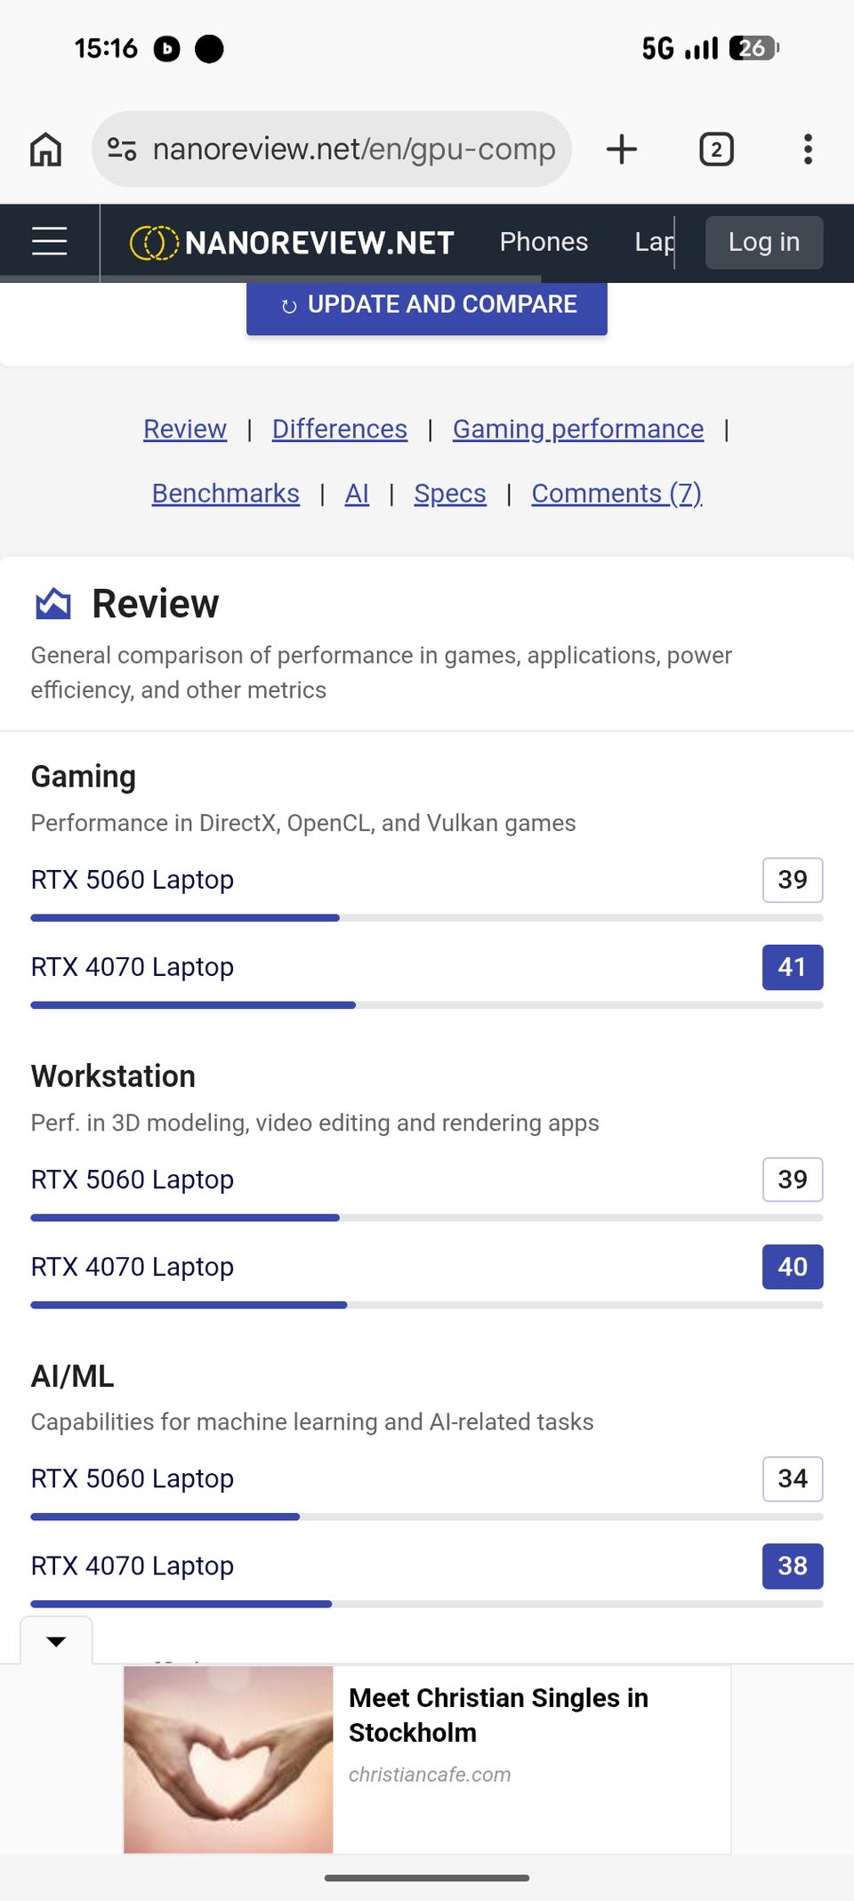854x1901 pixels.
Task: Click the AI/ML score 34 badge
Action: [793, 1478]
